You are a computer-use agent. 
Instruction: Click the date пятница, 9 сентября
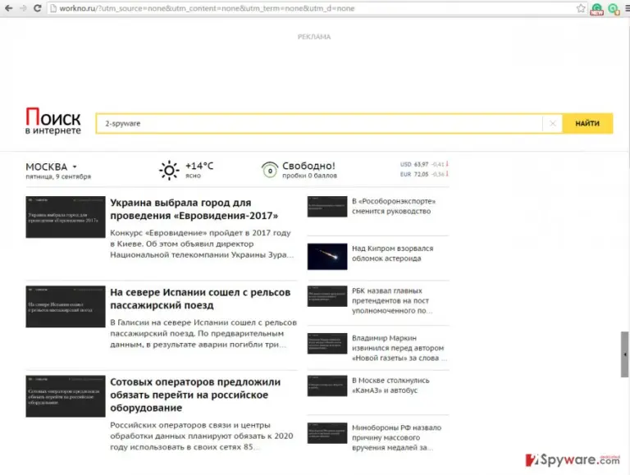58,176
